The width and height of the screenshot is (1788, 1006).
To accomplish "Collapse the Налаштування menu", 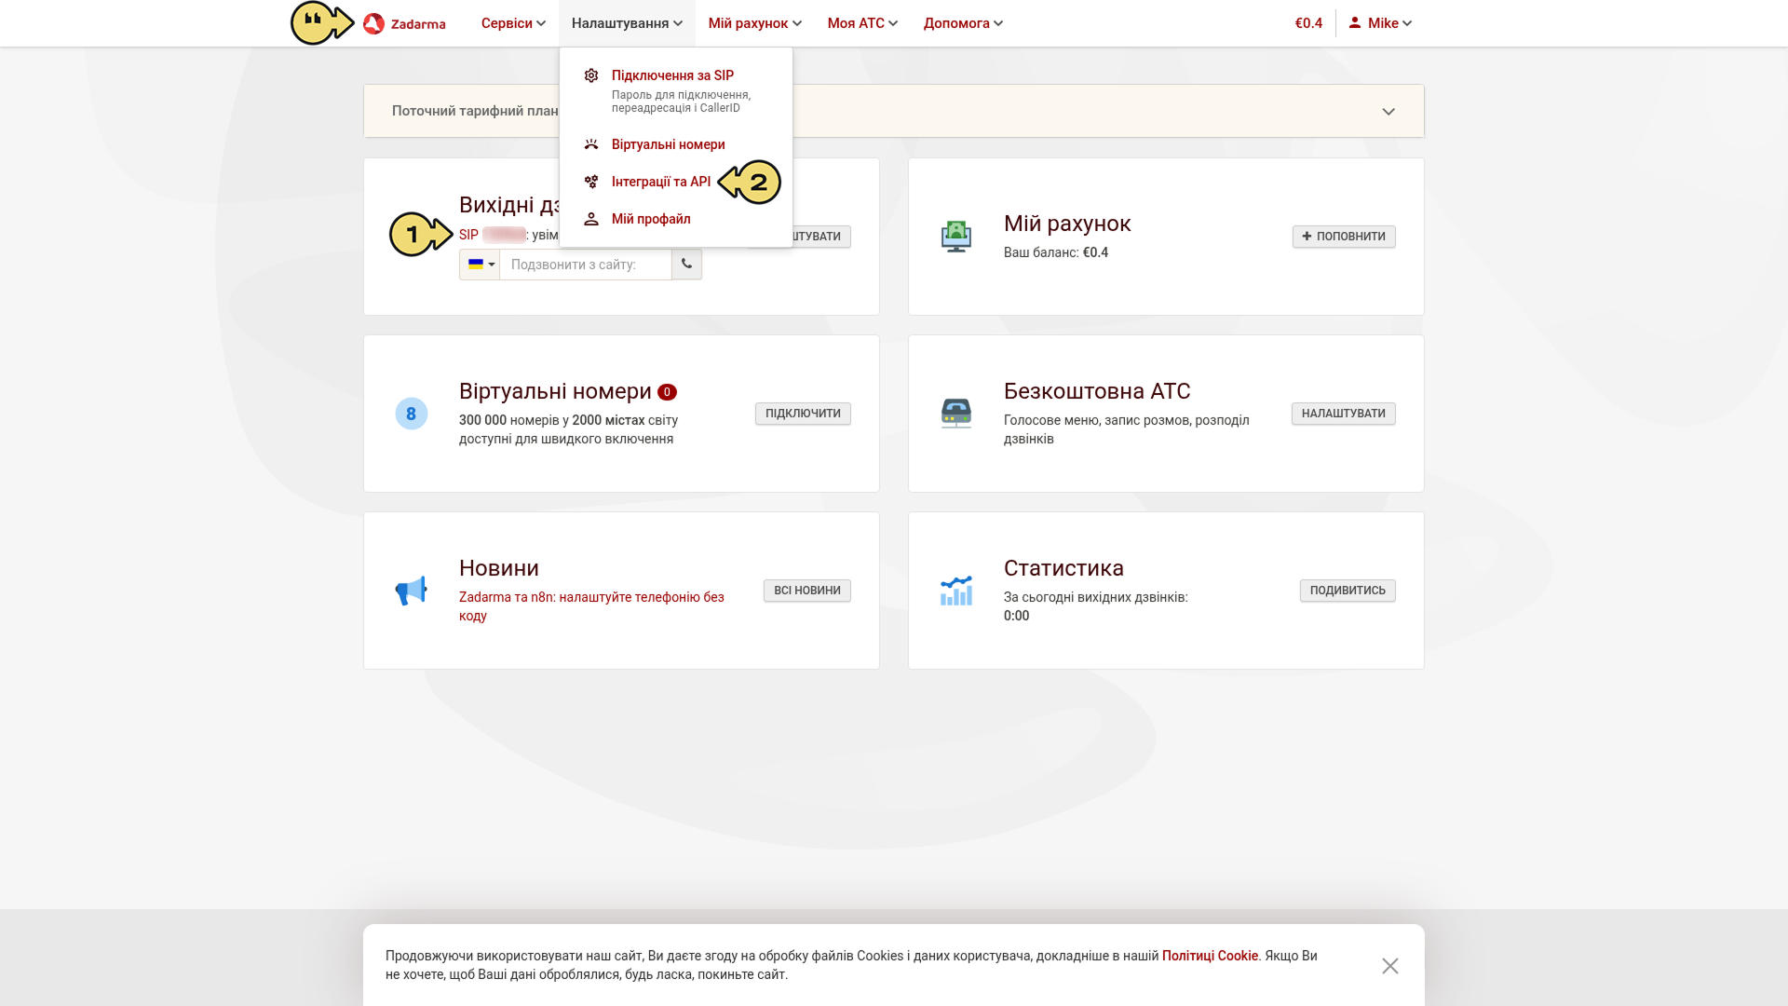I will click(x=627, y=23).
